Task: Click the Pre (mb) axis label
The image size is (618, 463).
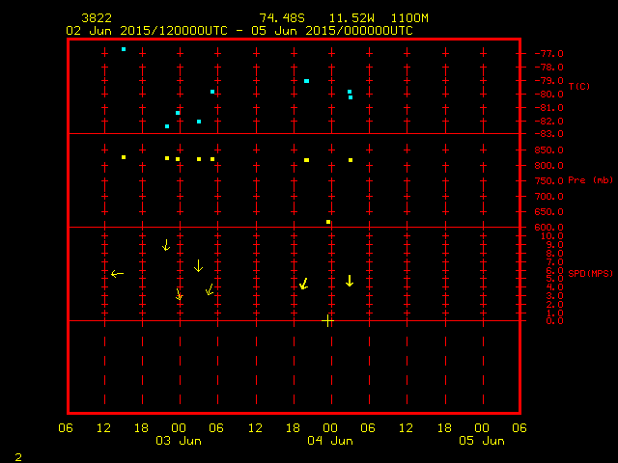Action: 590,180
